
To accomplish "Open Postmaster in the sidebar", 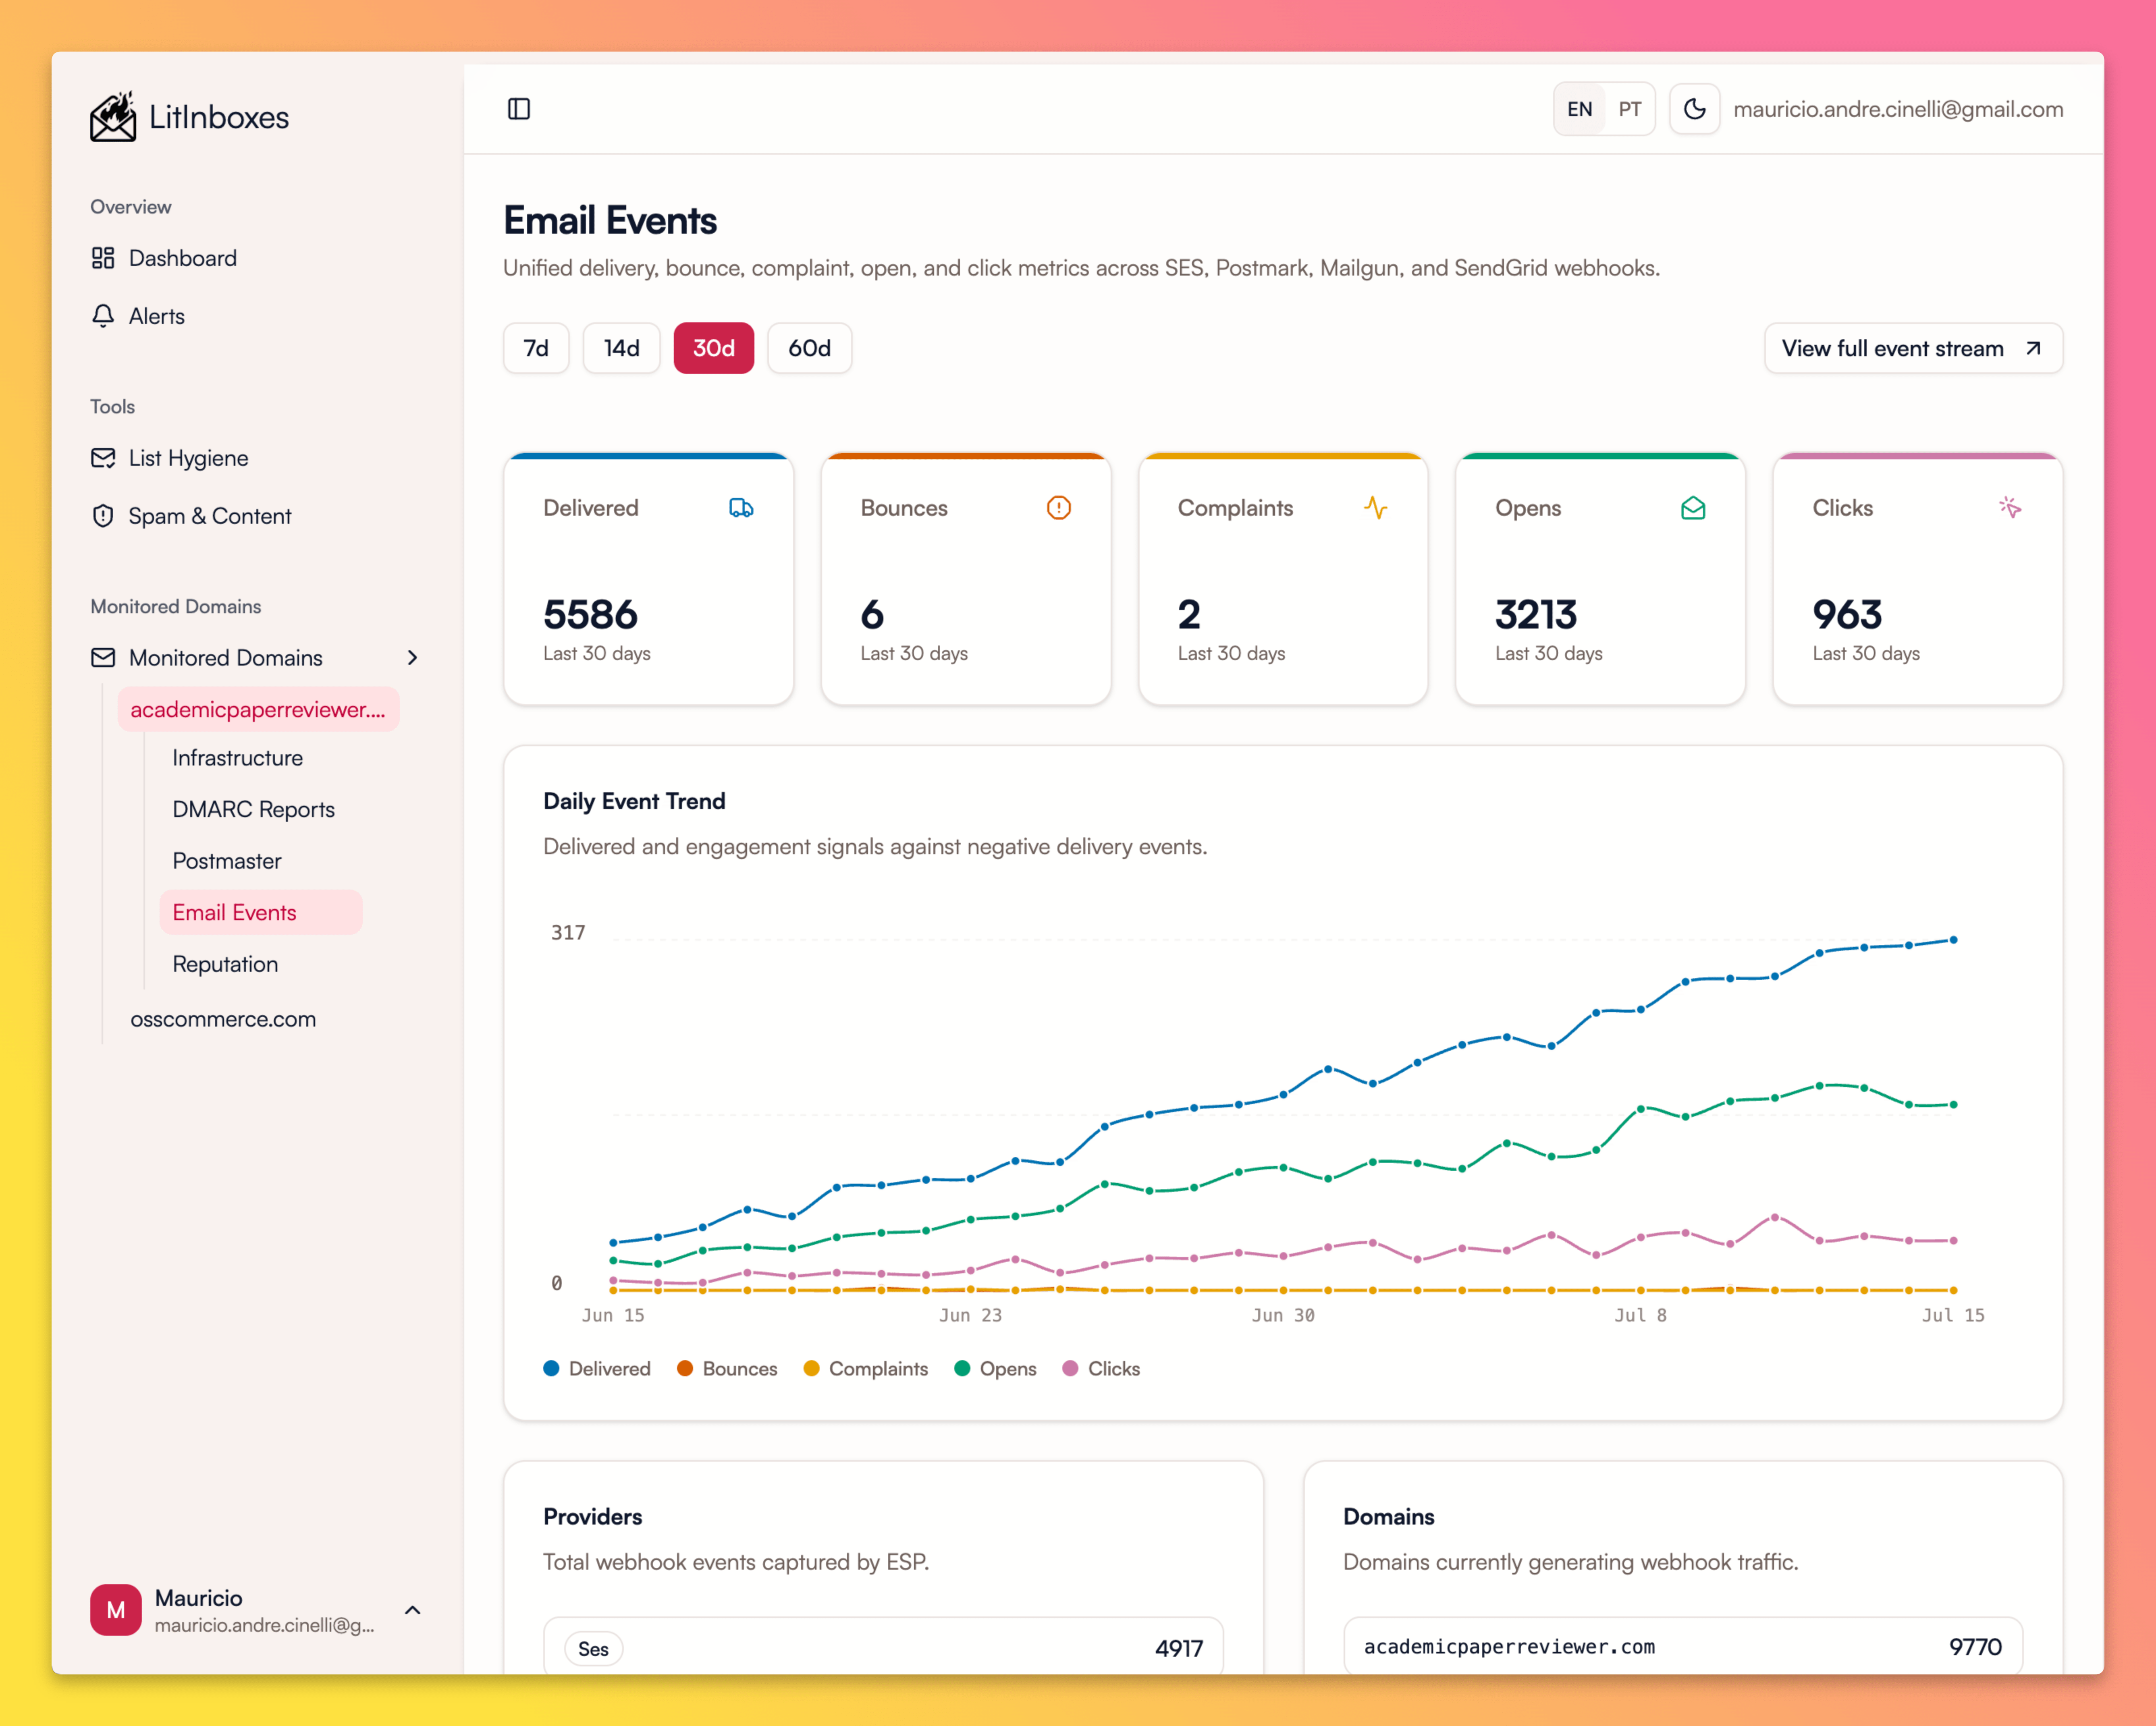I will tap(227, 861).
